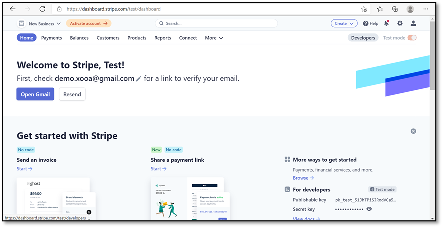Viewport: 443px width, 228px height.
Task: Click the browser forward arrow
Action: click(x=27, y=9)
